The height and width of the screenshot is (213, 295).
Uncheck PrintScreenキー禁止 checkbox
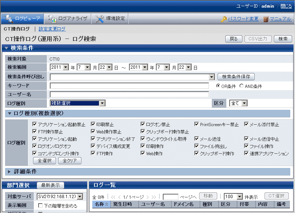coord(197,124)
